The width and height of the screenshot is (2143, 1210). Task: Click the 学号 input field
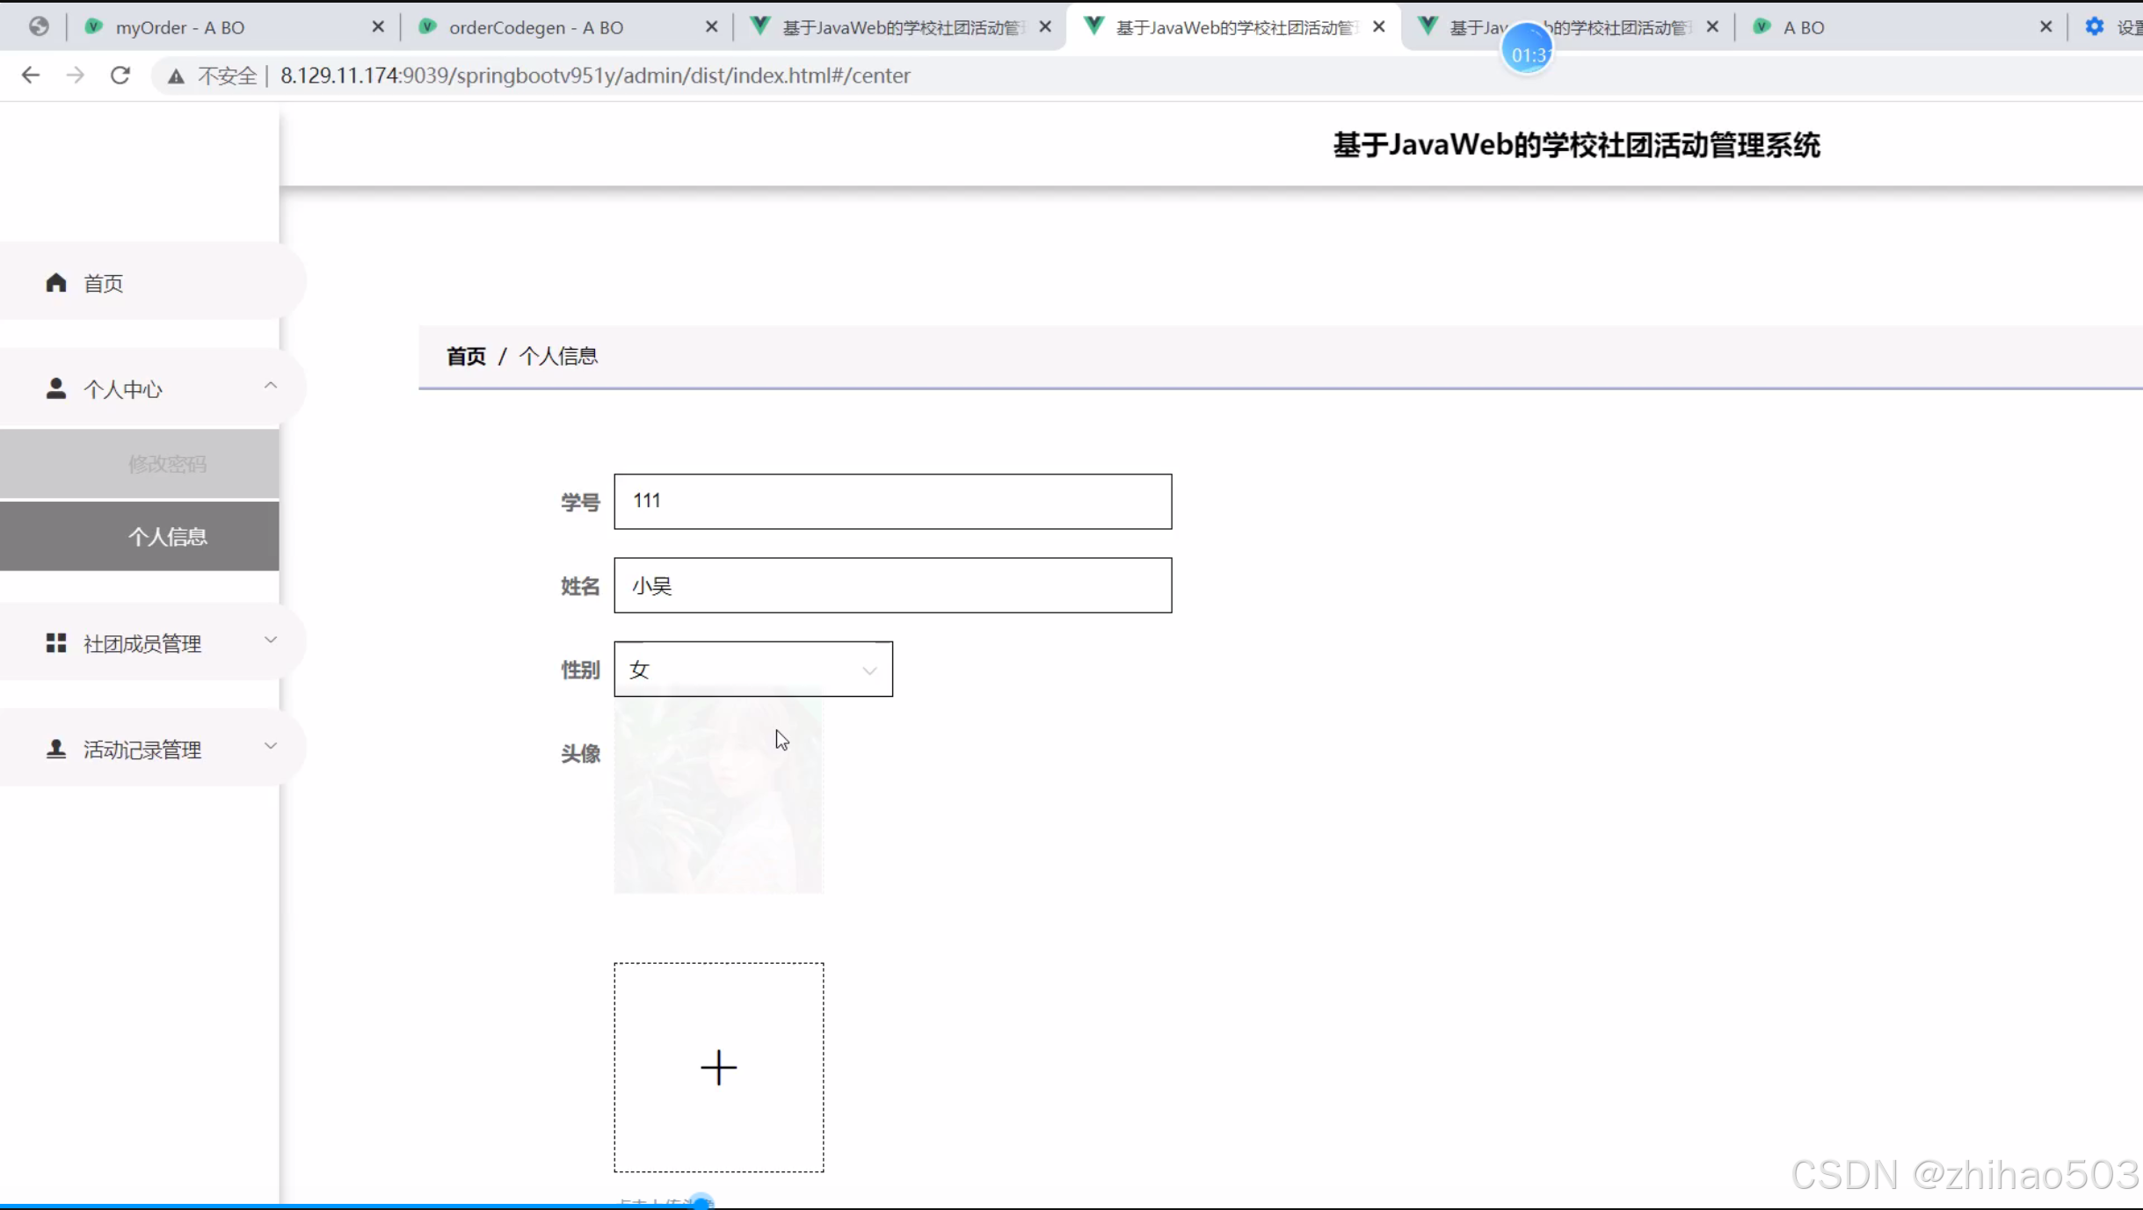[892, 501]
